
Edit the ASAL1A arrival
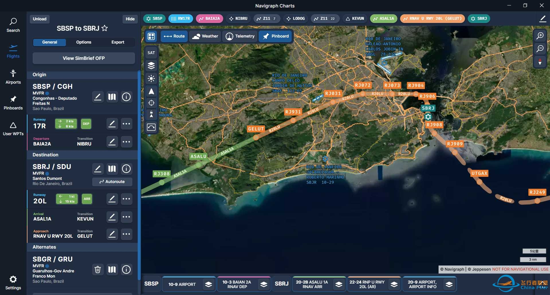pyautogui.click(x=112, y=217)
